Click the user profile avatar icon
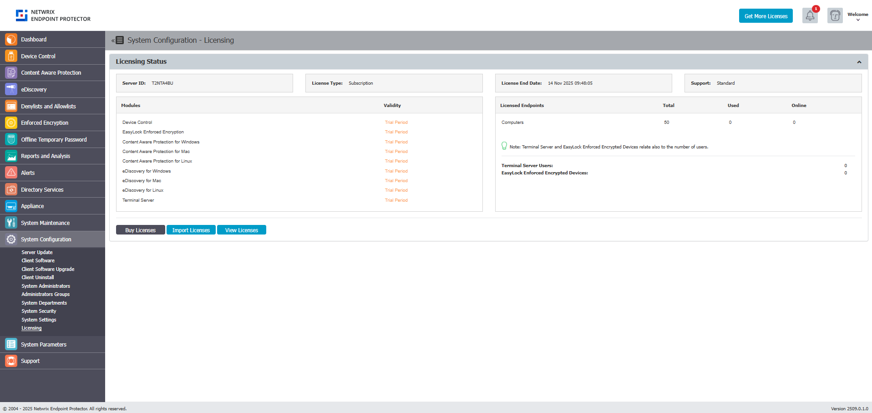872x413 pixels. 835,16
